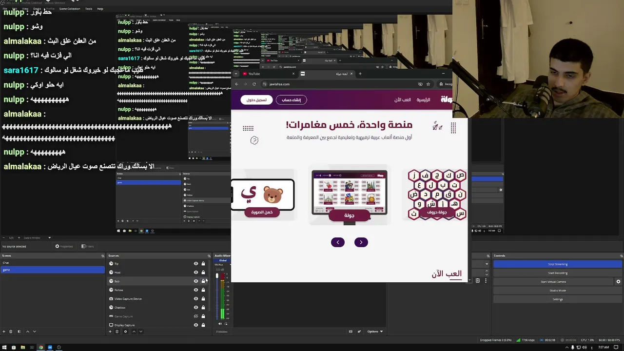Show hidden icons in the system tray
The height and width of the screenshot is (351, 624).
coord(566,348)
